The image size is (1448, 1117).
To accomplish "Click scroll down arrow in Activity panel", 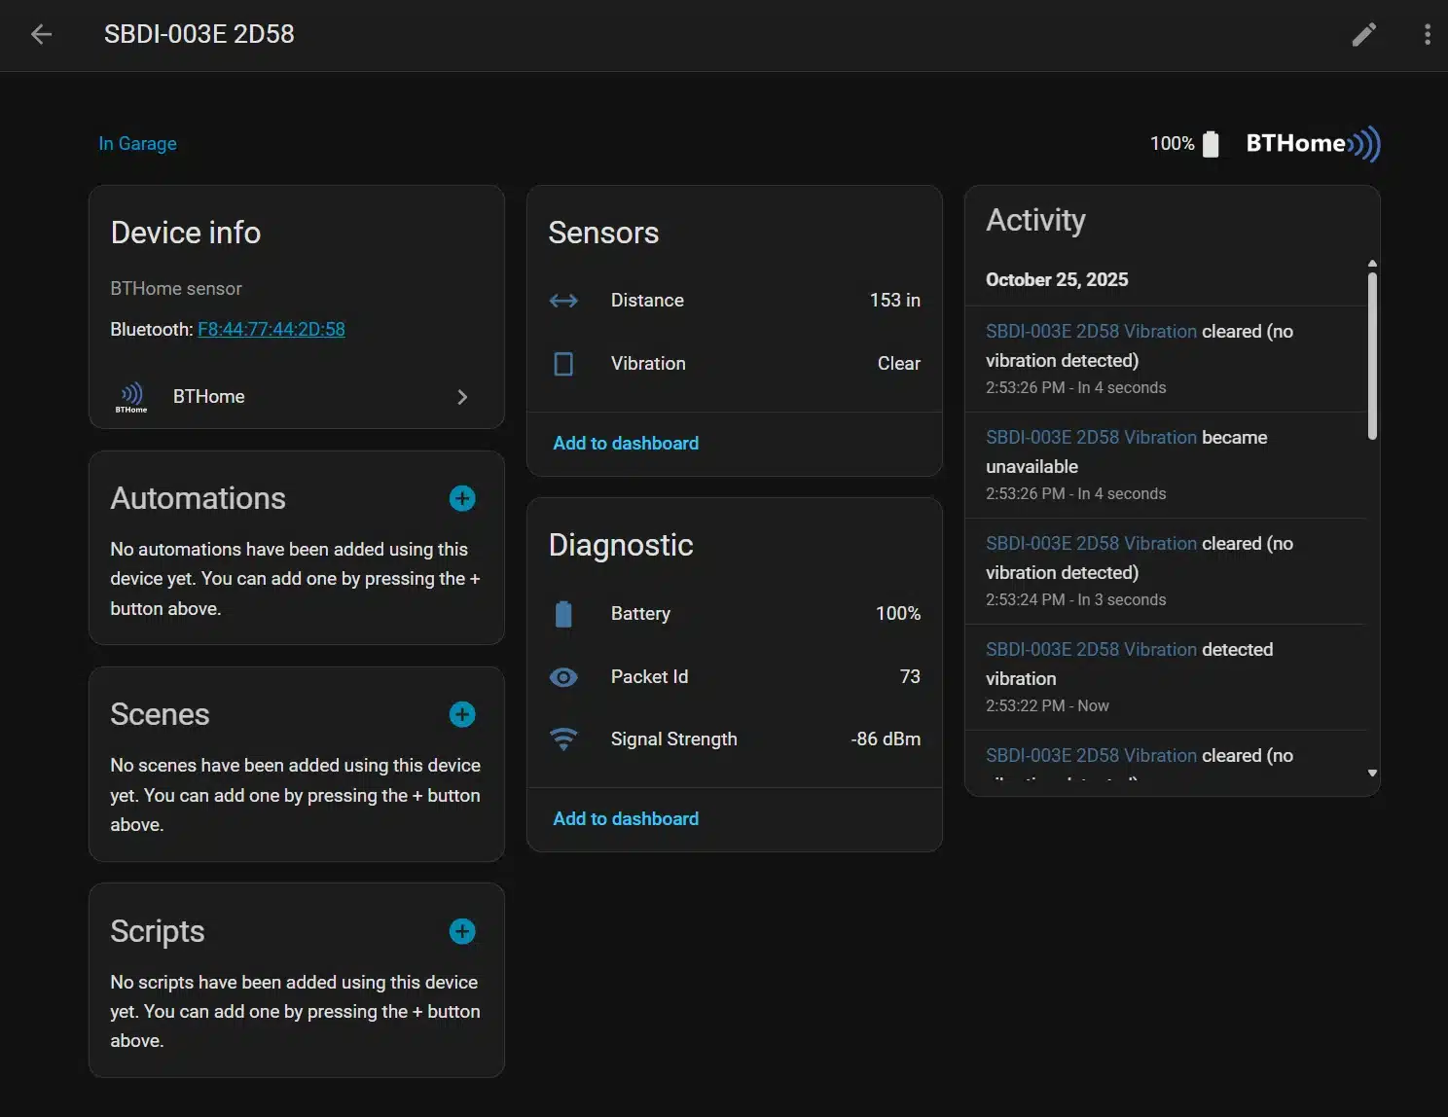I will 1372,774.
